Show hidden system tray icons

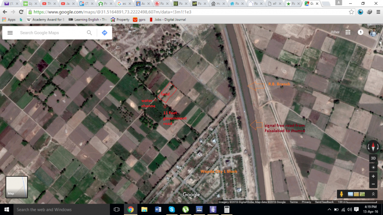click(329, 209)
